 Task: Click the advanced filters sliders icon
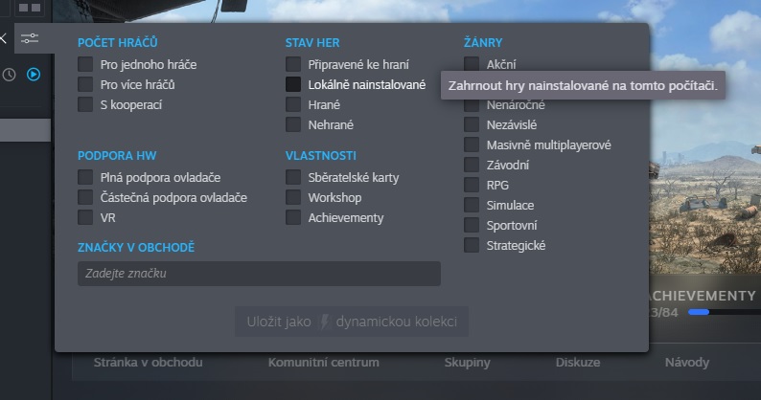tap(31, 39)
